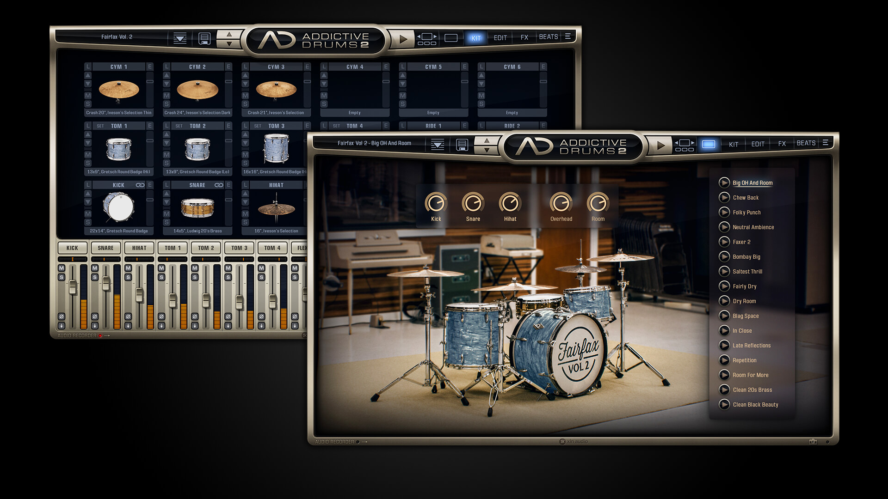Choose Neutral Ambience preset
Screen dimensions: 888x499
pyautogui.click(x=753, y=227)
